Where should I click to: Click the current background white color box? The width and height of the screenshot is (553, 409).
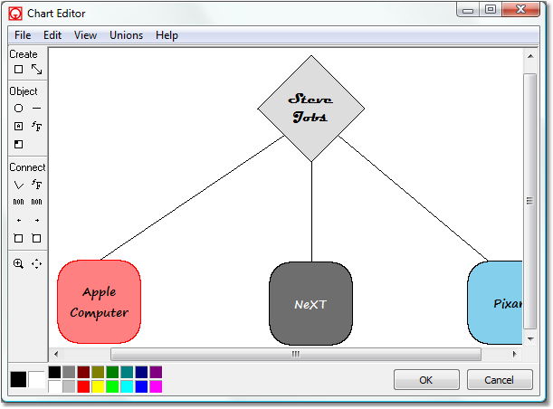coord(37,380)
